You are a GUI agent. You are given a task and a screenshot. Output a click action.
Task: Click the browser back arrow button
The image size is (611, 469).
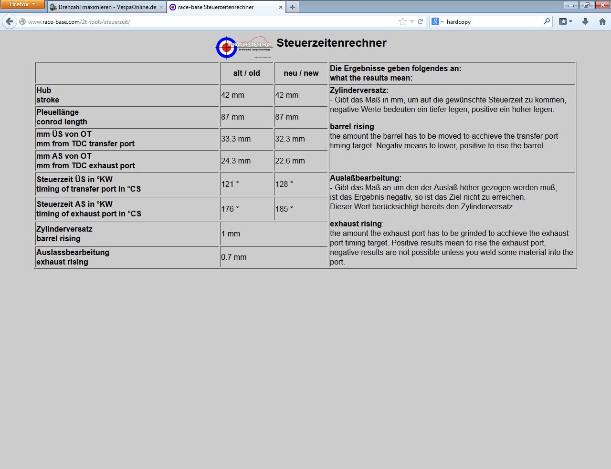pos(9,21)
